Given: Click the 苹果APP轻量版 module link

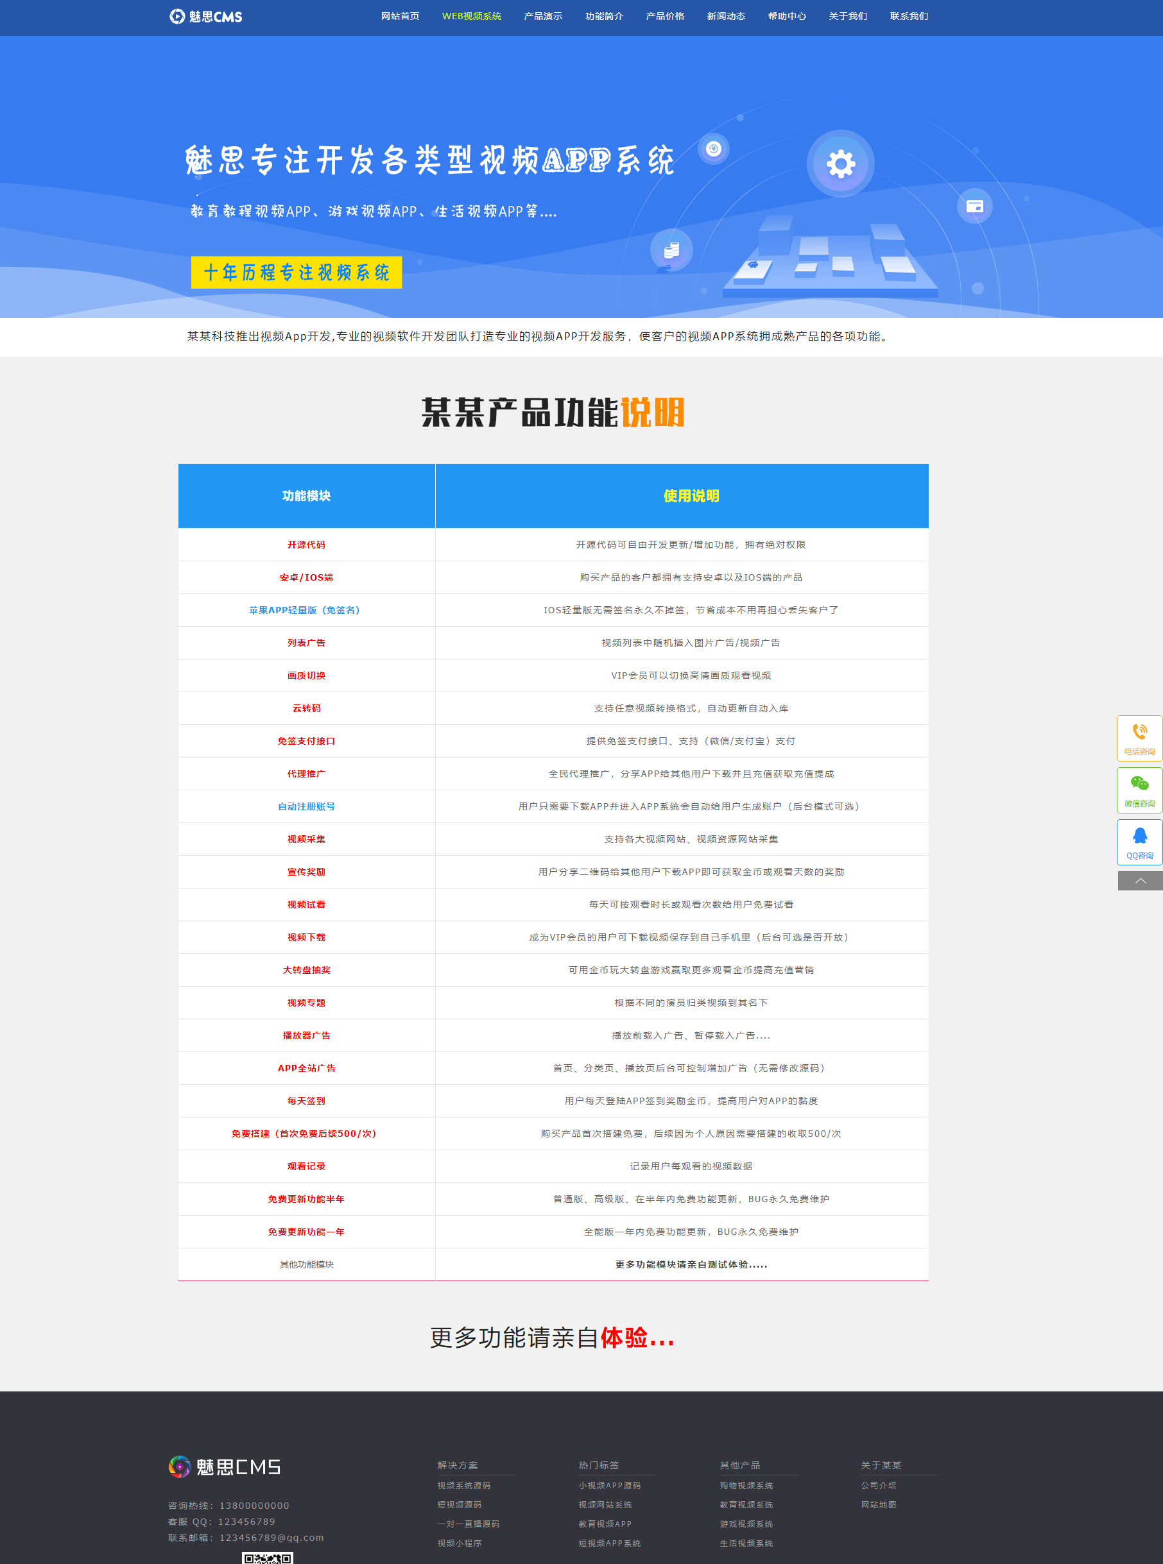Looking at the screenshot, I should click(x=305, y=610).
